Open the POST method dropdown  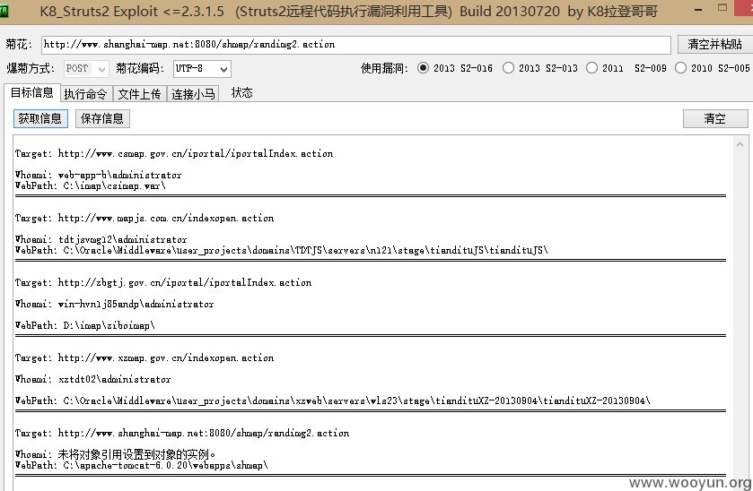(86, 69)
